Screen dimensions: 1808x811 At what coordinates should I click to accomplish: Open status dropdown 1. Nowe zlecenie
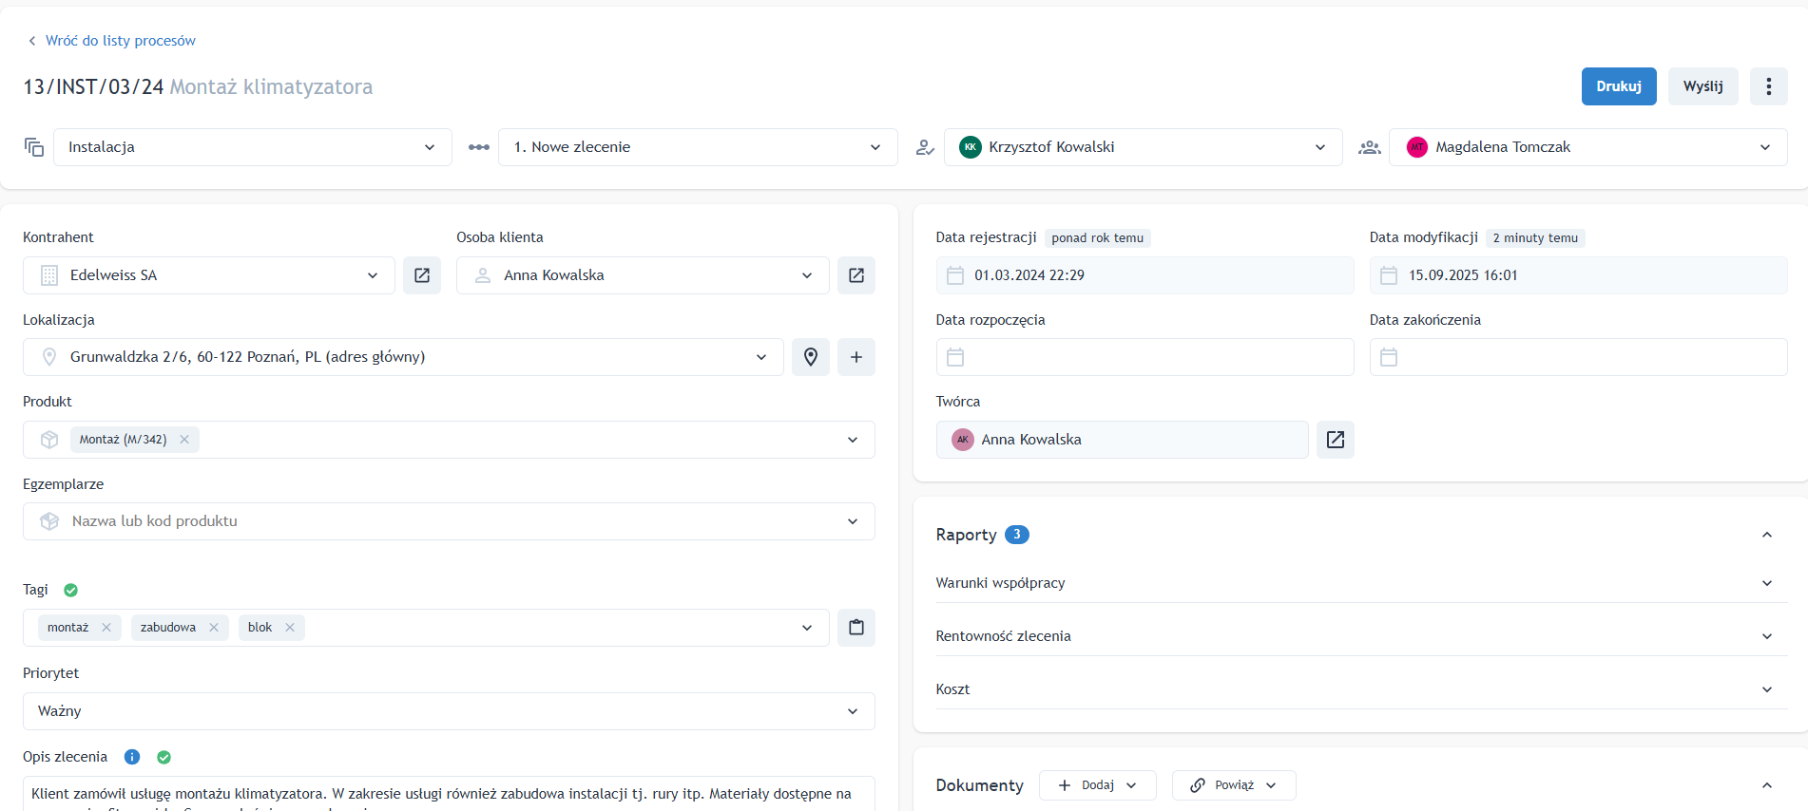(697, 147)
